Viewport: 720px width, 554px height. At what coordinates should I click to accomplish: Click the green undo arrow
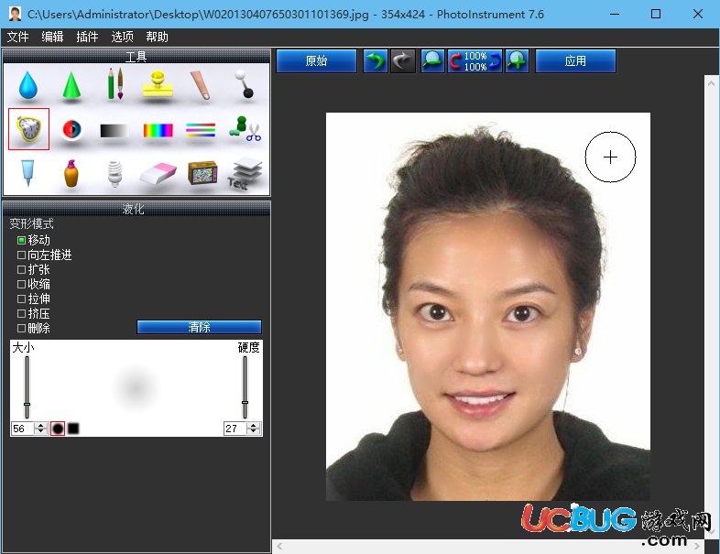click(x=376, y=60)
